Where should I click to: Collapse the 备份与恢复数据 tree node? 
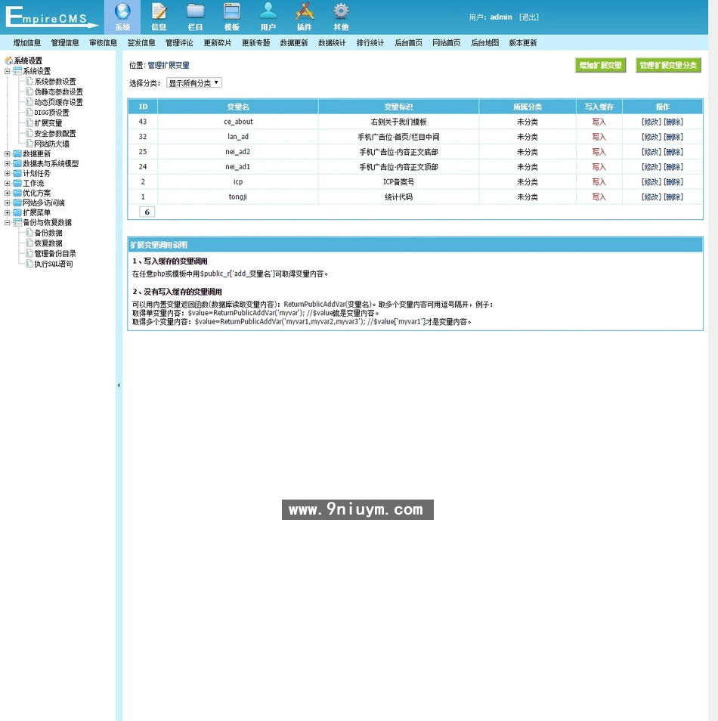click(7, 222)
